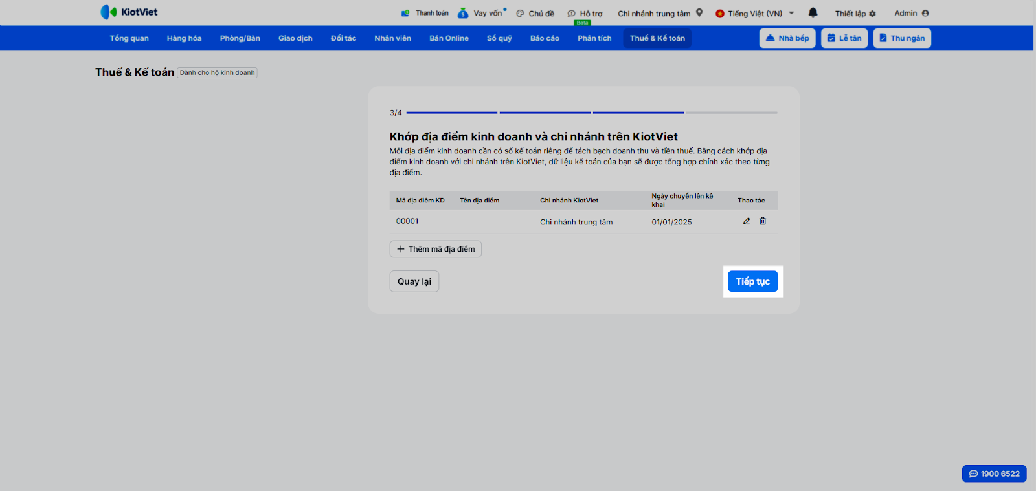The width and height of the screenshot is (1036, 491).
Task: Click the Thiết lập label
Action: pyautogui.click(x=850, y=14)
